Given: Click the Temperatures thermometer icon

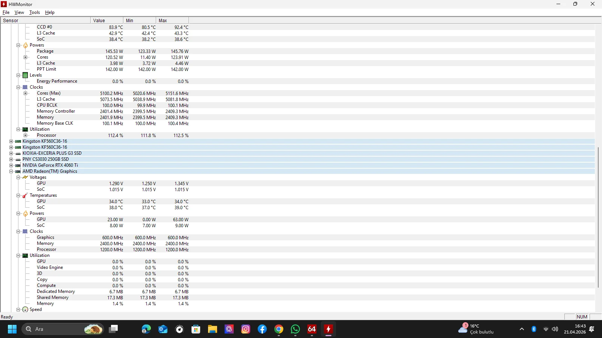Looking at the screenshot, I should click(x=25, y=195).
